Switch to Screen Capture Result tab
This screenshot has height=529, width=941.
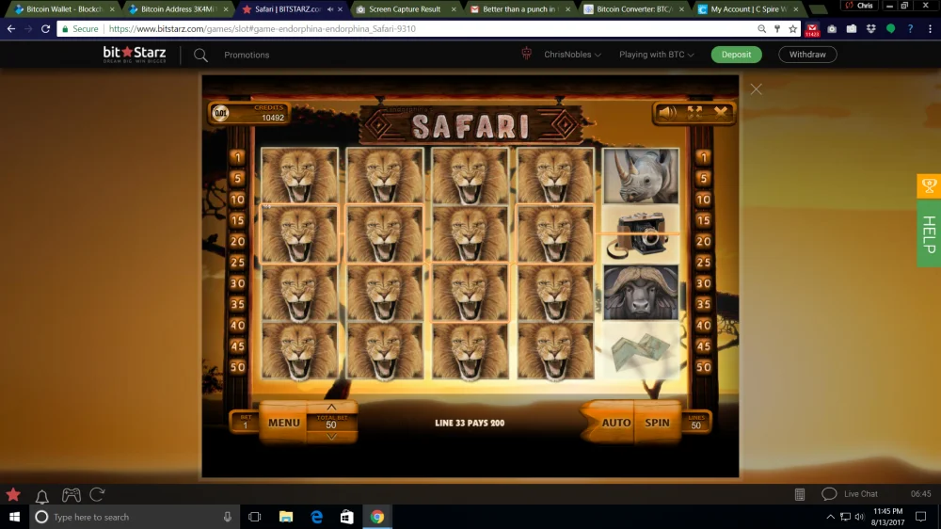(405, 9)
